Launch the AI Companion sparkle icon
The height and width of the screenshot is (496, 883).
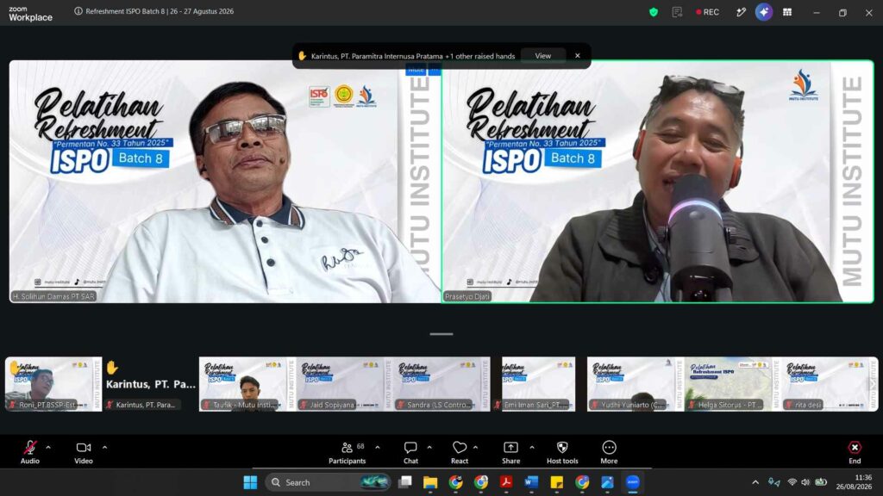click(764, 12)
